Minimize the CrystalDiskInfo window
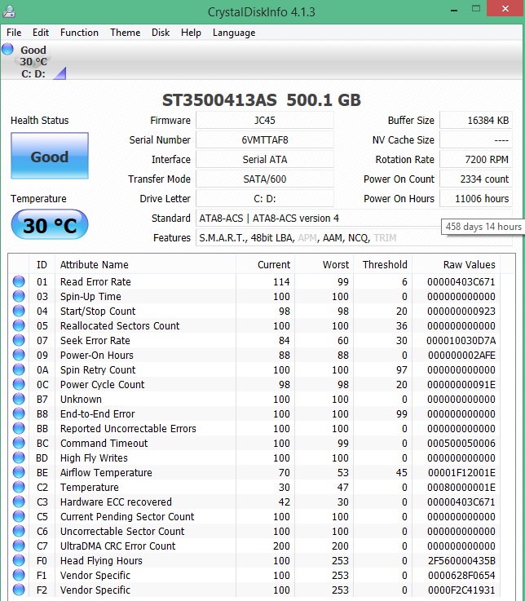This screenshot has width=525, height=601. (455, 11)
